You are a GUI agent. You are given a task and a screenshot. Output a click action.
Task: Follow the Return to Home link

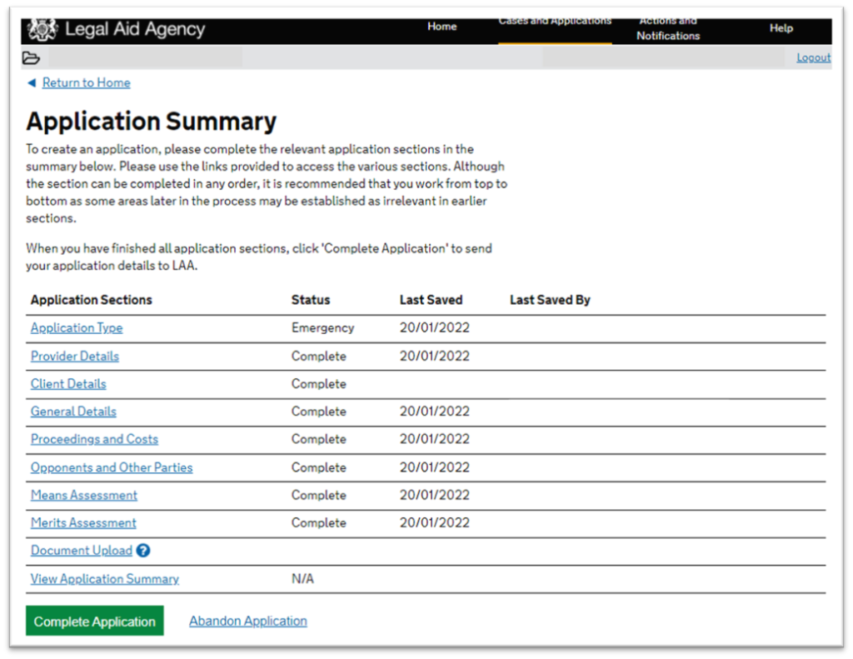pos(86,82)
